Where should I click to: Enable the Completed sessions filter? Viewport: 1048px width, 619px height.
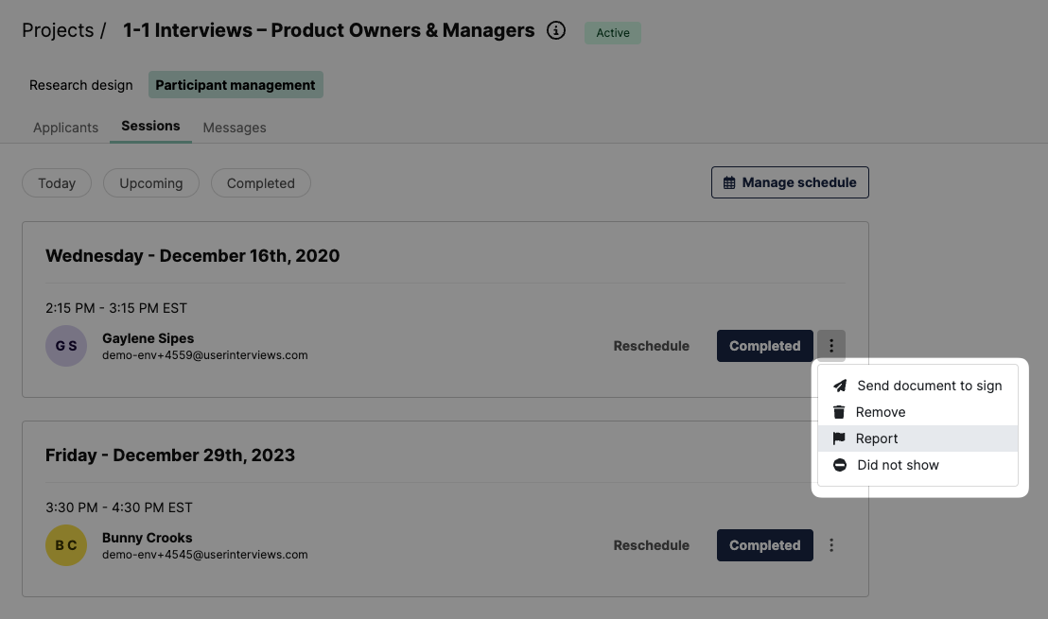260,182
